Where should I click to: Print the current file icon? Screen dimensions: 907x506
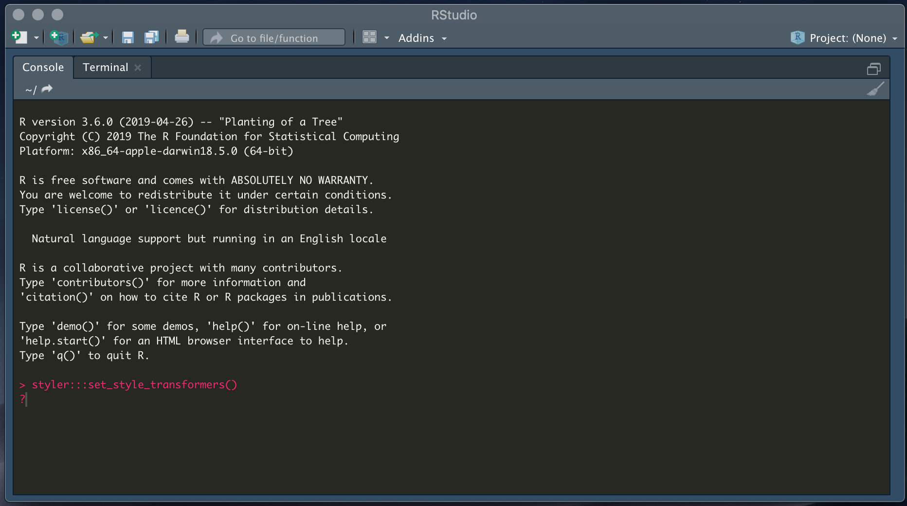click(182, 37)
